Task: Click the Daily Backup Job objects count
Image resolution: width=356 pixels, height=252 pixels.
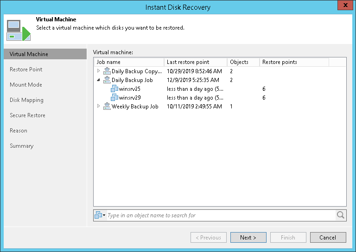Action: pyautogui.click(x=231, y=80)
